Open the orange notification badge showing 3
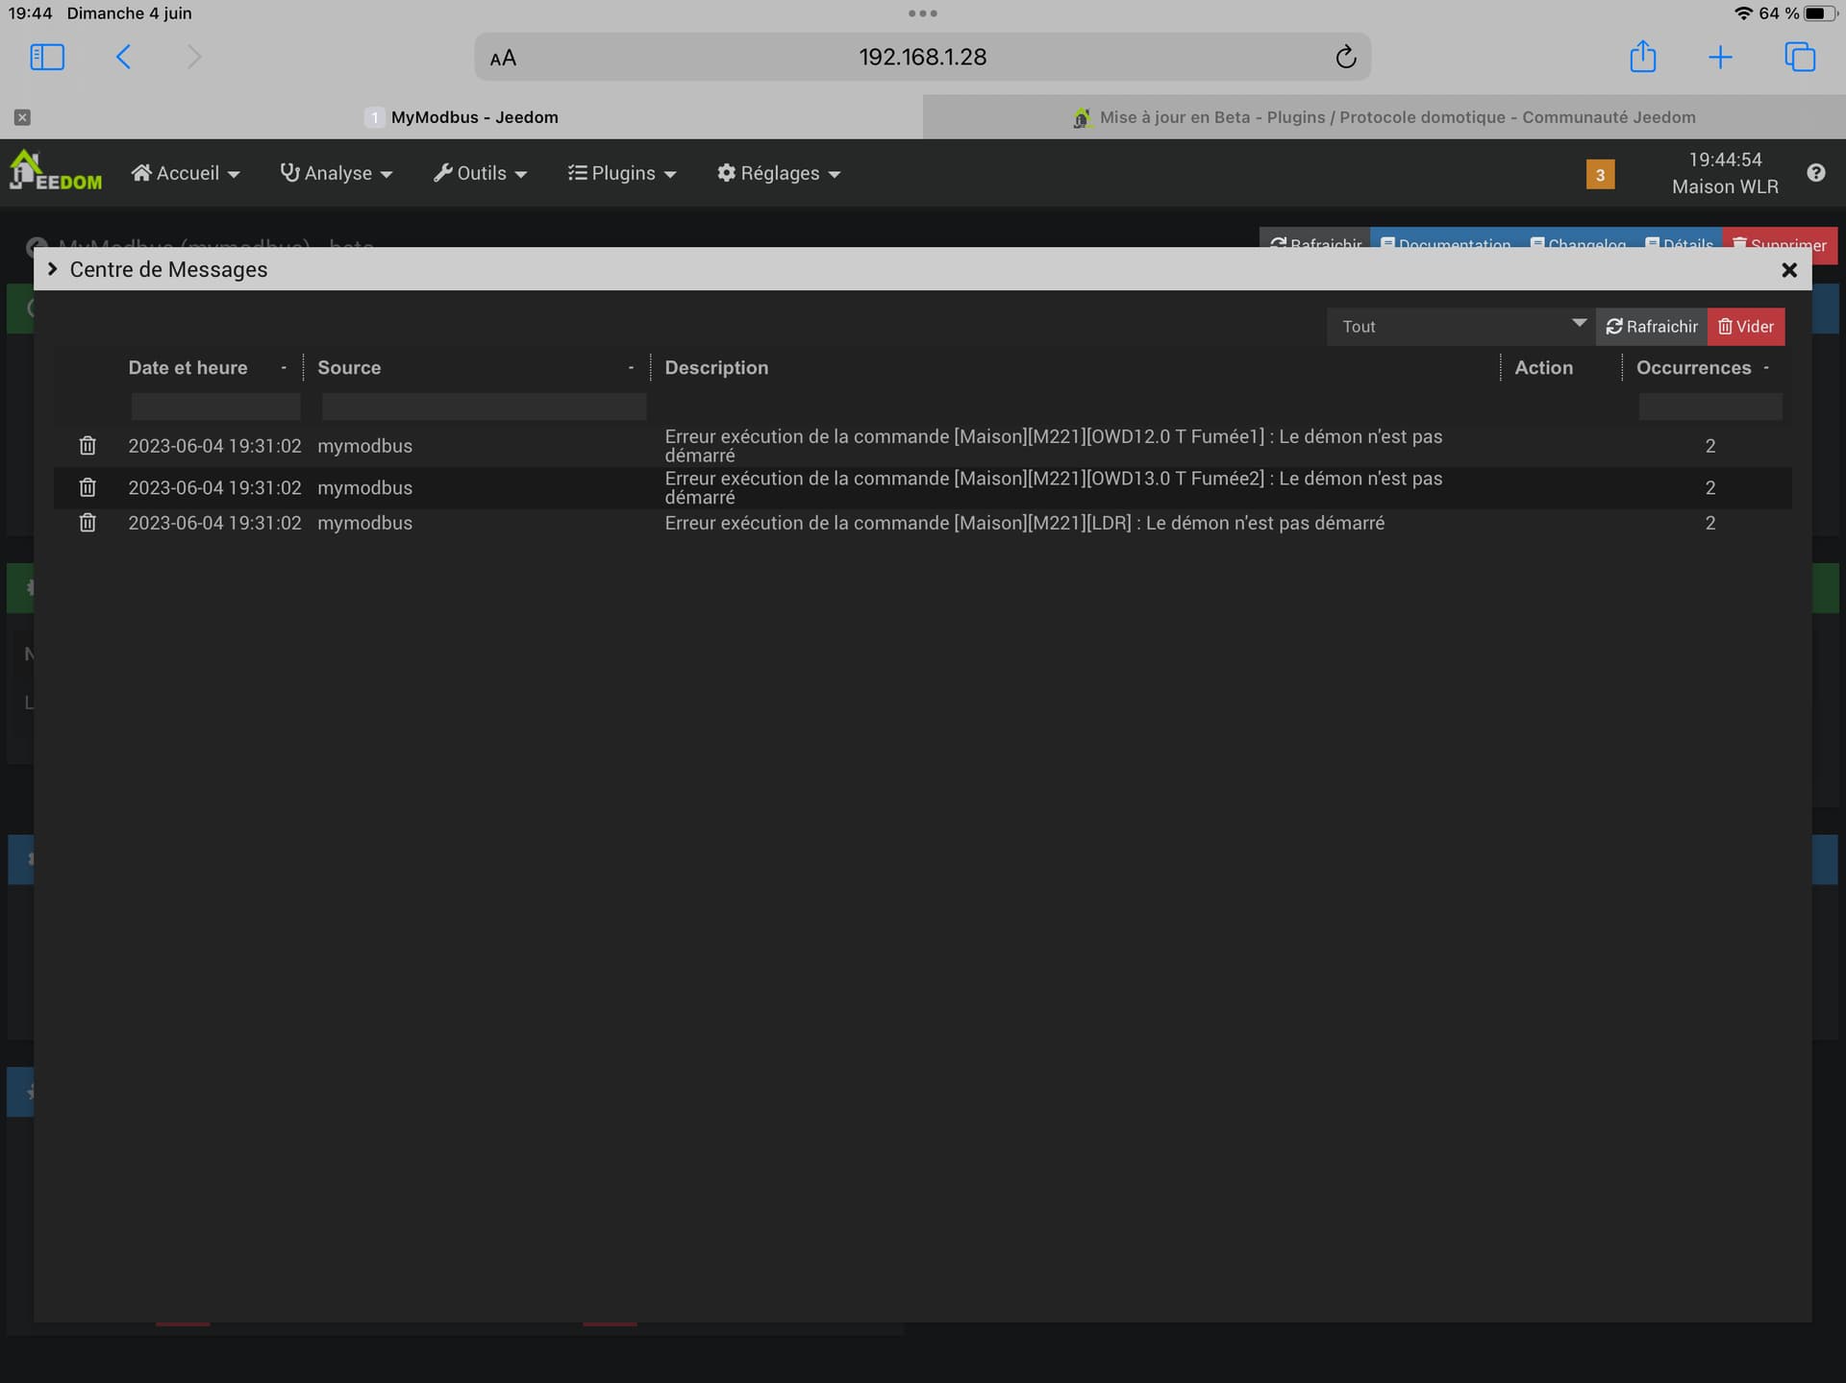1846x1383 pixels. [x=1600, y=174]
